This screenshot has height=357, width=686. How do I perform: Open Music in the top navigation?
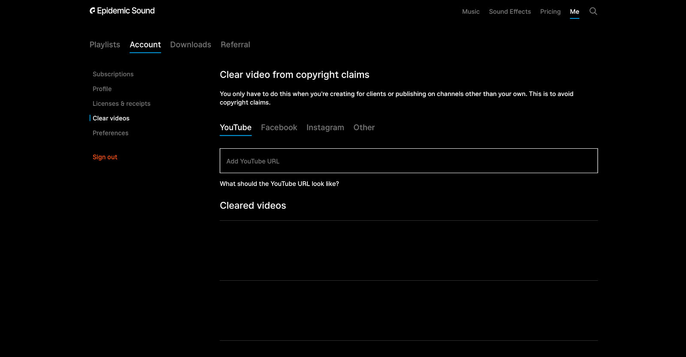470,12
